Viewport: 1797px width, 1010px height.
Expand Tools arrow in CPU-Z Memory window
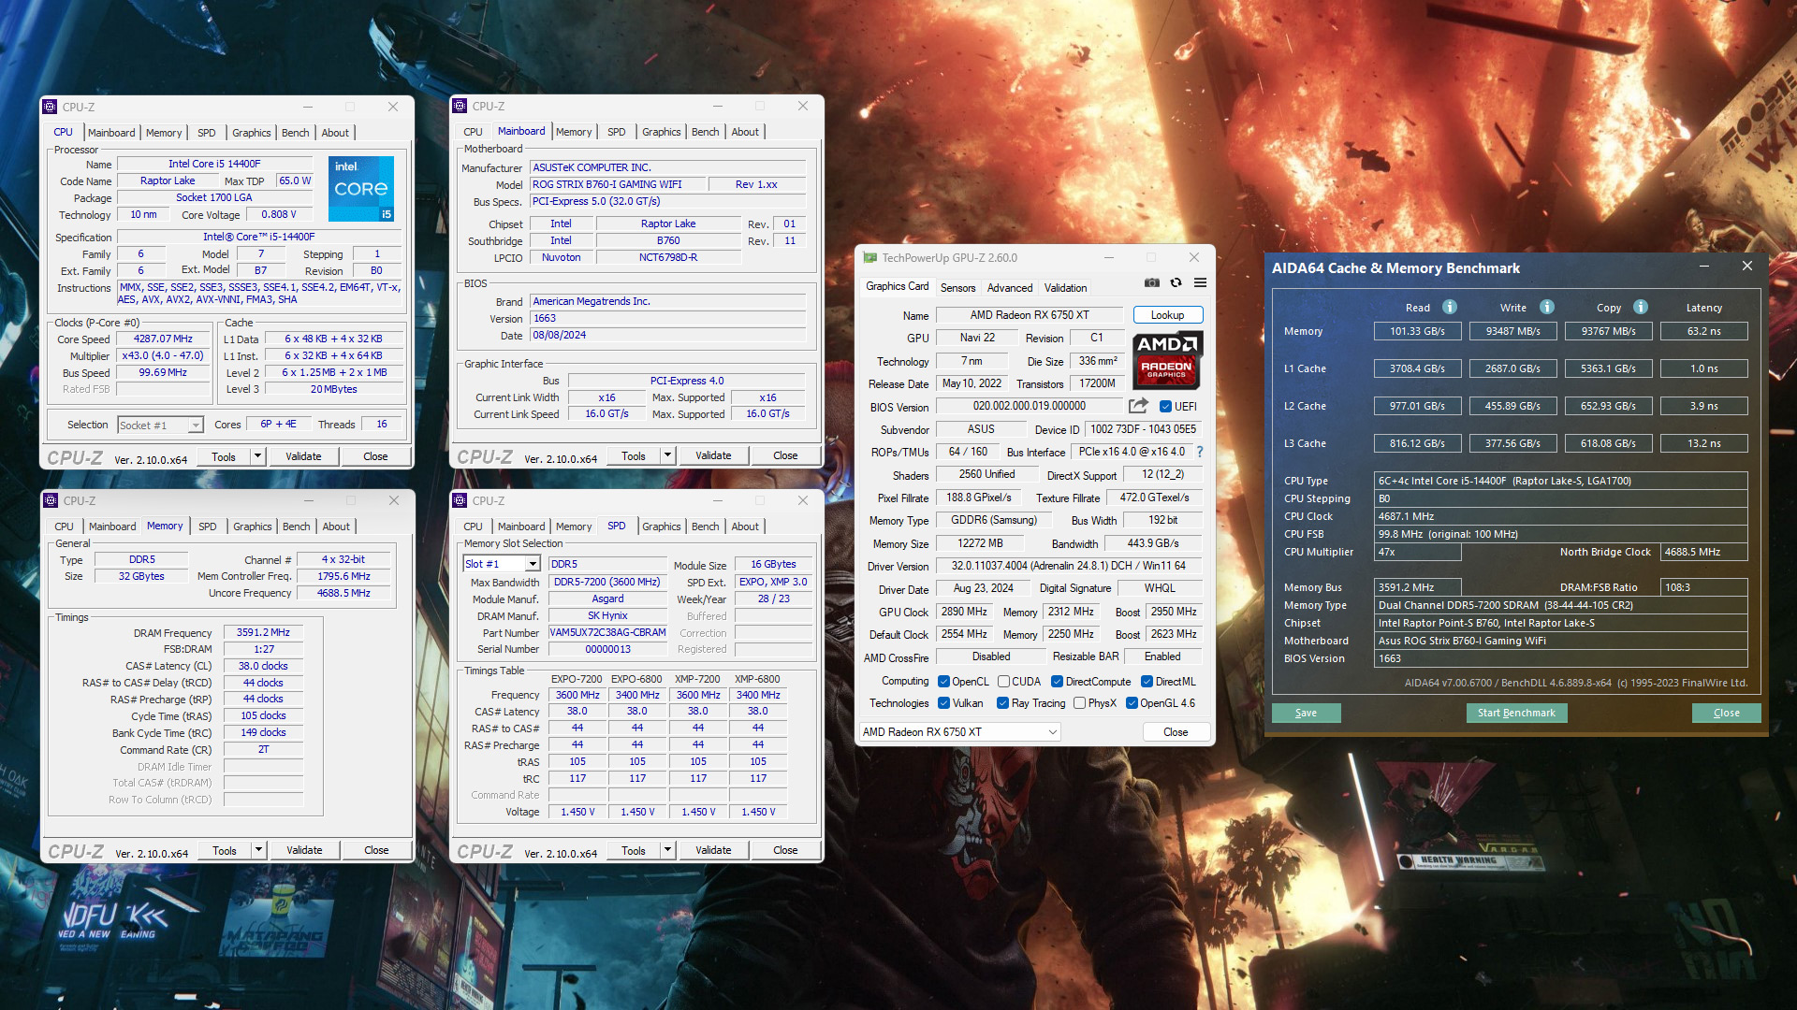pos(258,850)
